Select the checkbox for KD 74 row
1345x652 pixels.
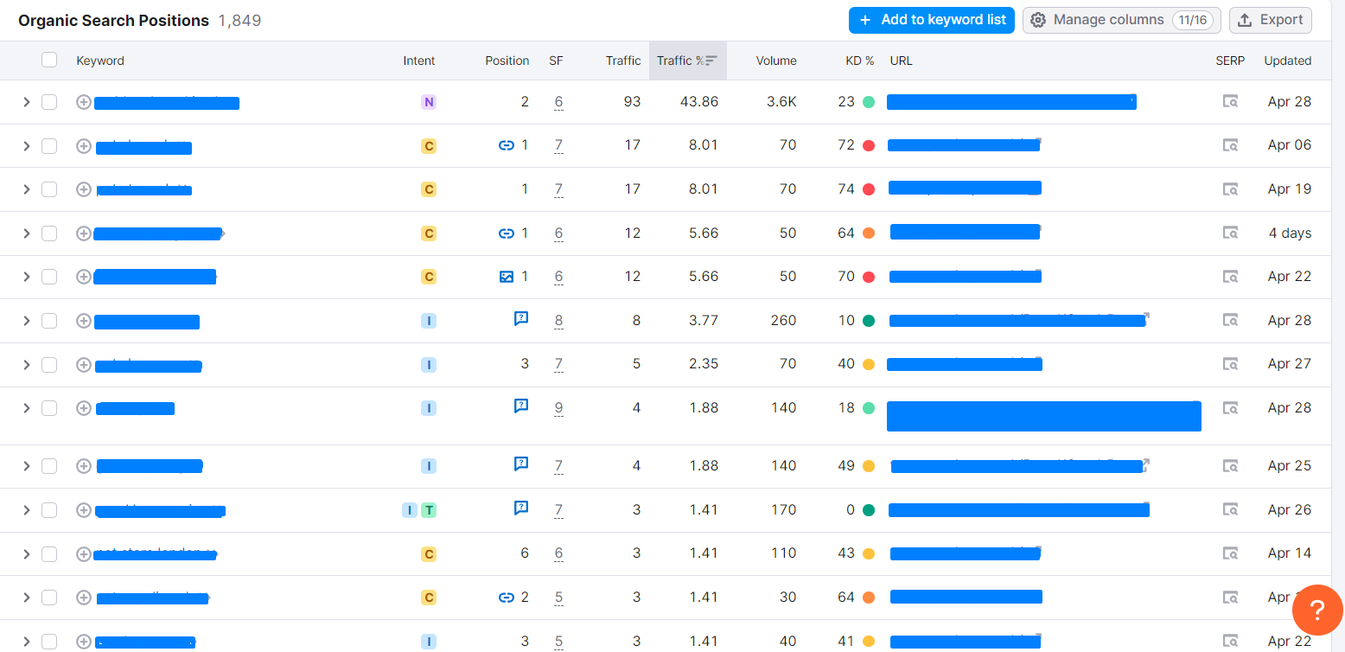(49, 189)
